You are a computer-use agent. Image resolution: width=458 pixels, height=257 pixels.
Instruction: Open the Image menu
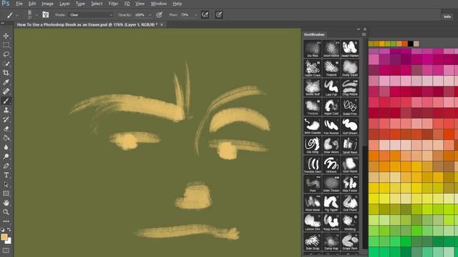point(48,4)
